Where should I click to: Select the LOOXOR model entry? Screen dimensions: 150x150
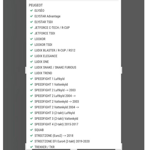click(x=40, y=39)
